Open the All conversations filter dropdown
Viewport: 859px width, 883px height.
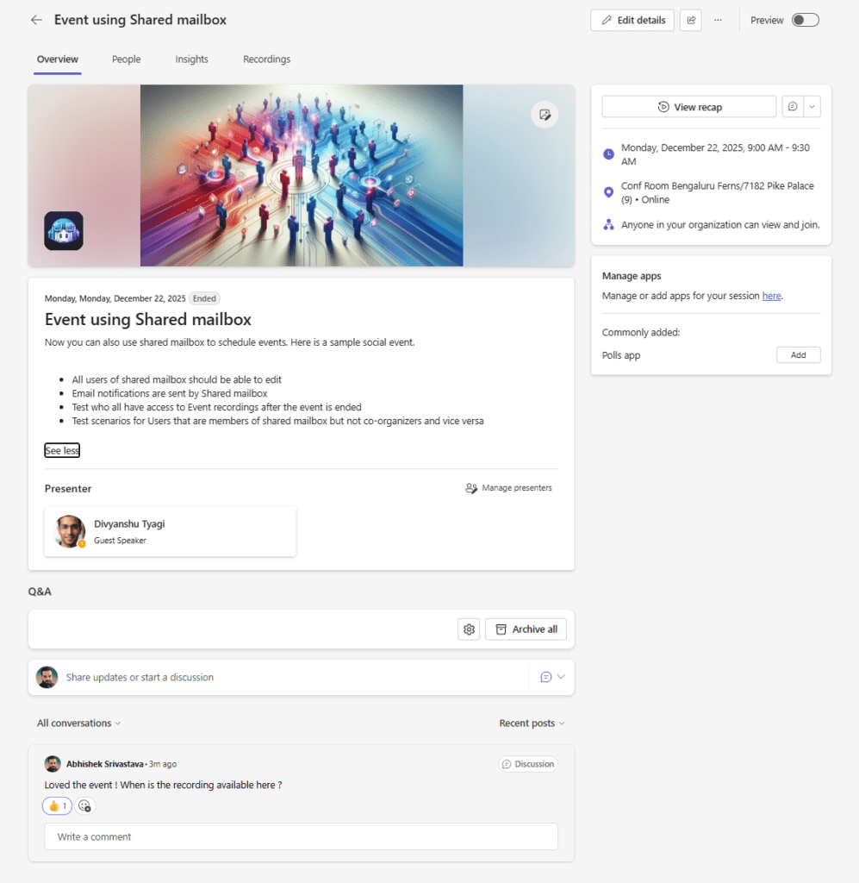click(x=78, y=723)
